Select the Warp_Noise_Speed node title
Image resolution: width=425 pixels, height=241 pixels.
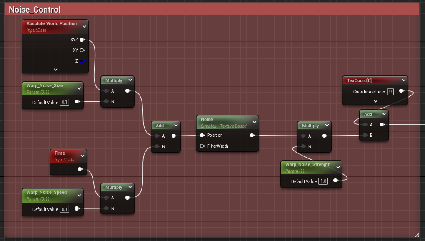pos(47,192)
